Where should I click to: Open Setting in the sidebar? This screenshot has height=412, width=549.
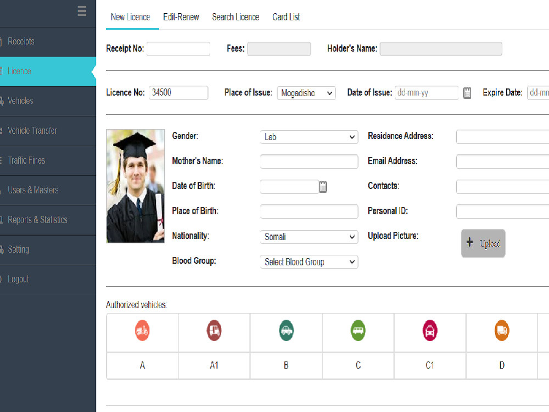coord(48,250)
